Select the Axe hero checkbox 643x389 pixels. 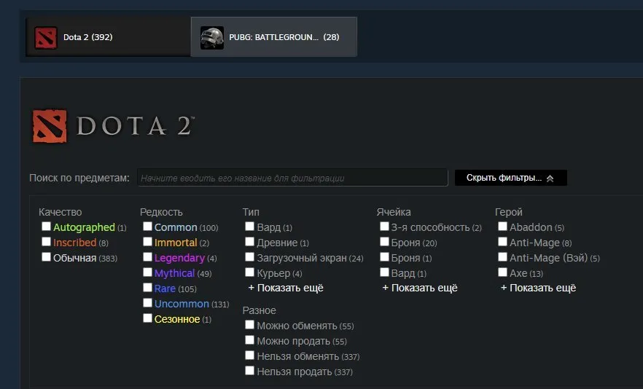(503, 272)
